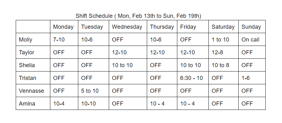Select Amina's Friday 10 - 4 cell
This screenshot has height=123, width=282.
pos(193,104)
